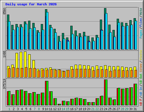The width and height of the screenshot is (144, 112).
Task: Click the 'Daily usage for March 2026' title
Action: [31, 4]
